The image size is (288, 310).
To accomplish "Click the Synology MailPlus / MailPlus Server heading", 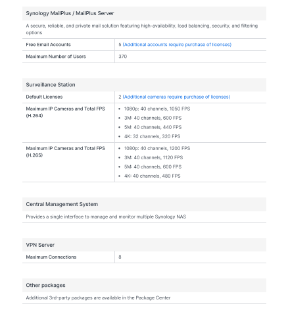I will pyautogui.click(x=70, y=13).
